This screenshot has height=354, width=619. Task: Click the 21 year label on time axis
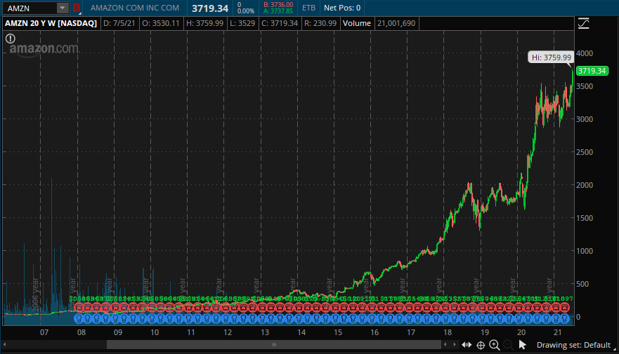click(x=557, y=332)
